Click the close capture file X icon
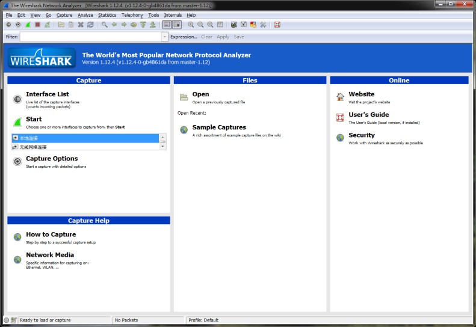Screen dimensions: 476x327 pyautogui.click(x=81, y=25)
